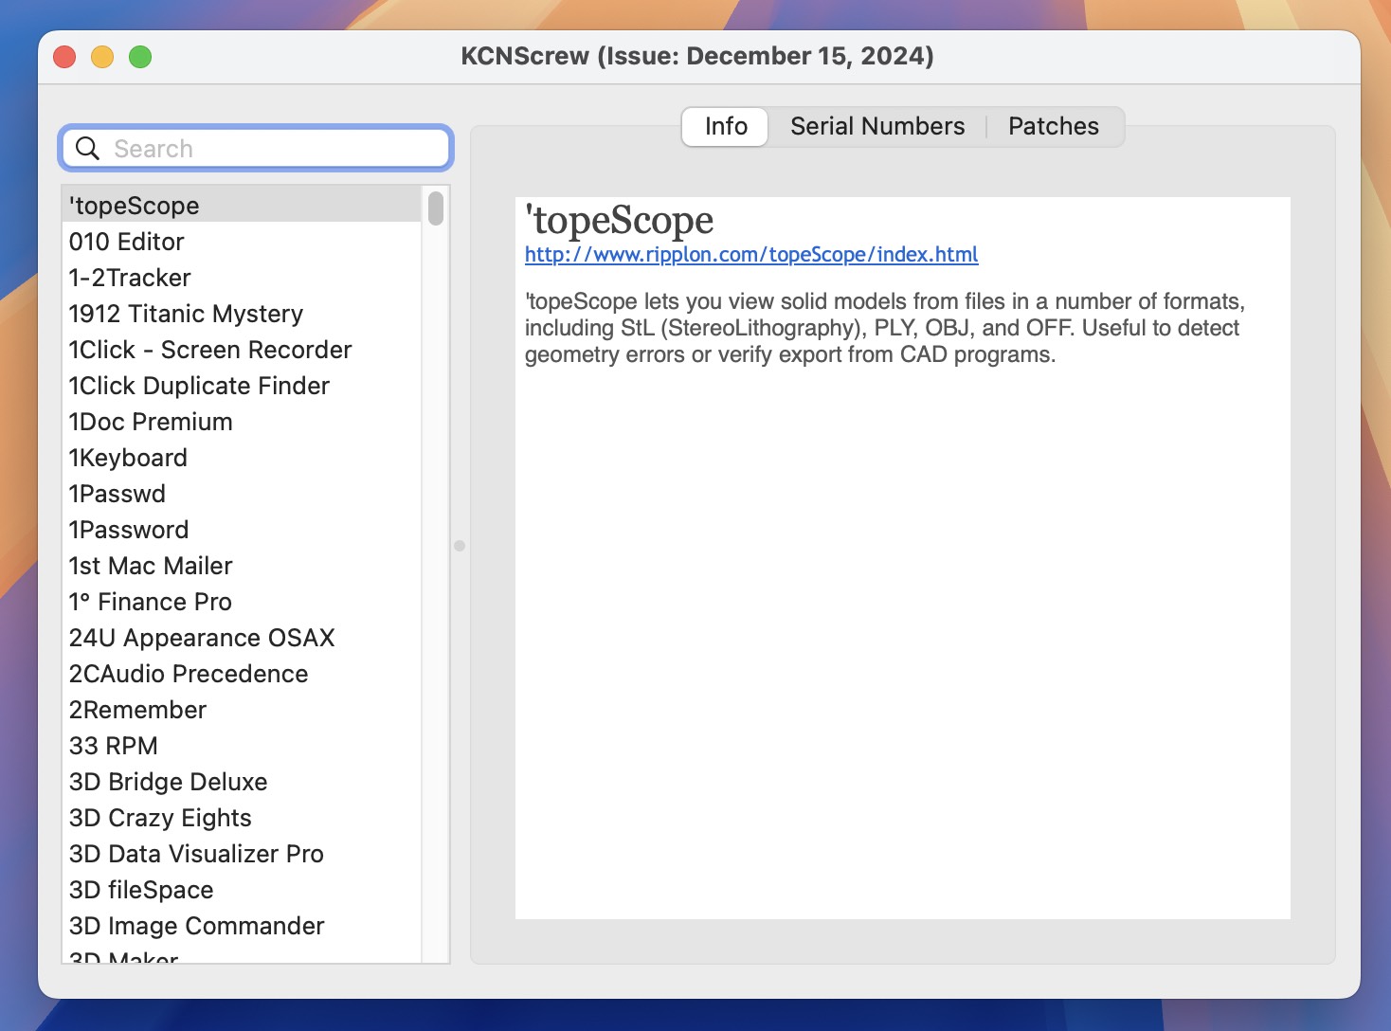Click the 'topeScope description paragraph
This screenshot has height=1031, width=1391.
click(885, 328)
